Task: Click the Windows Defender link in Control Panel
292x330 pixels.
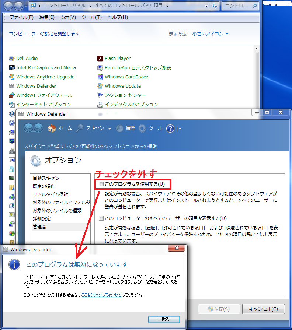Action: pos(36,86)
